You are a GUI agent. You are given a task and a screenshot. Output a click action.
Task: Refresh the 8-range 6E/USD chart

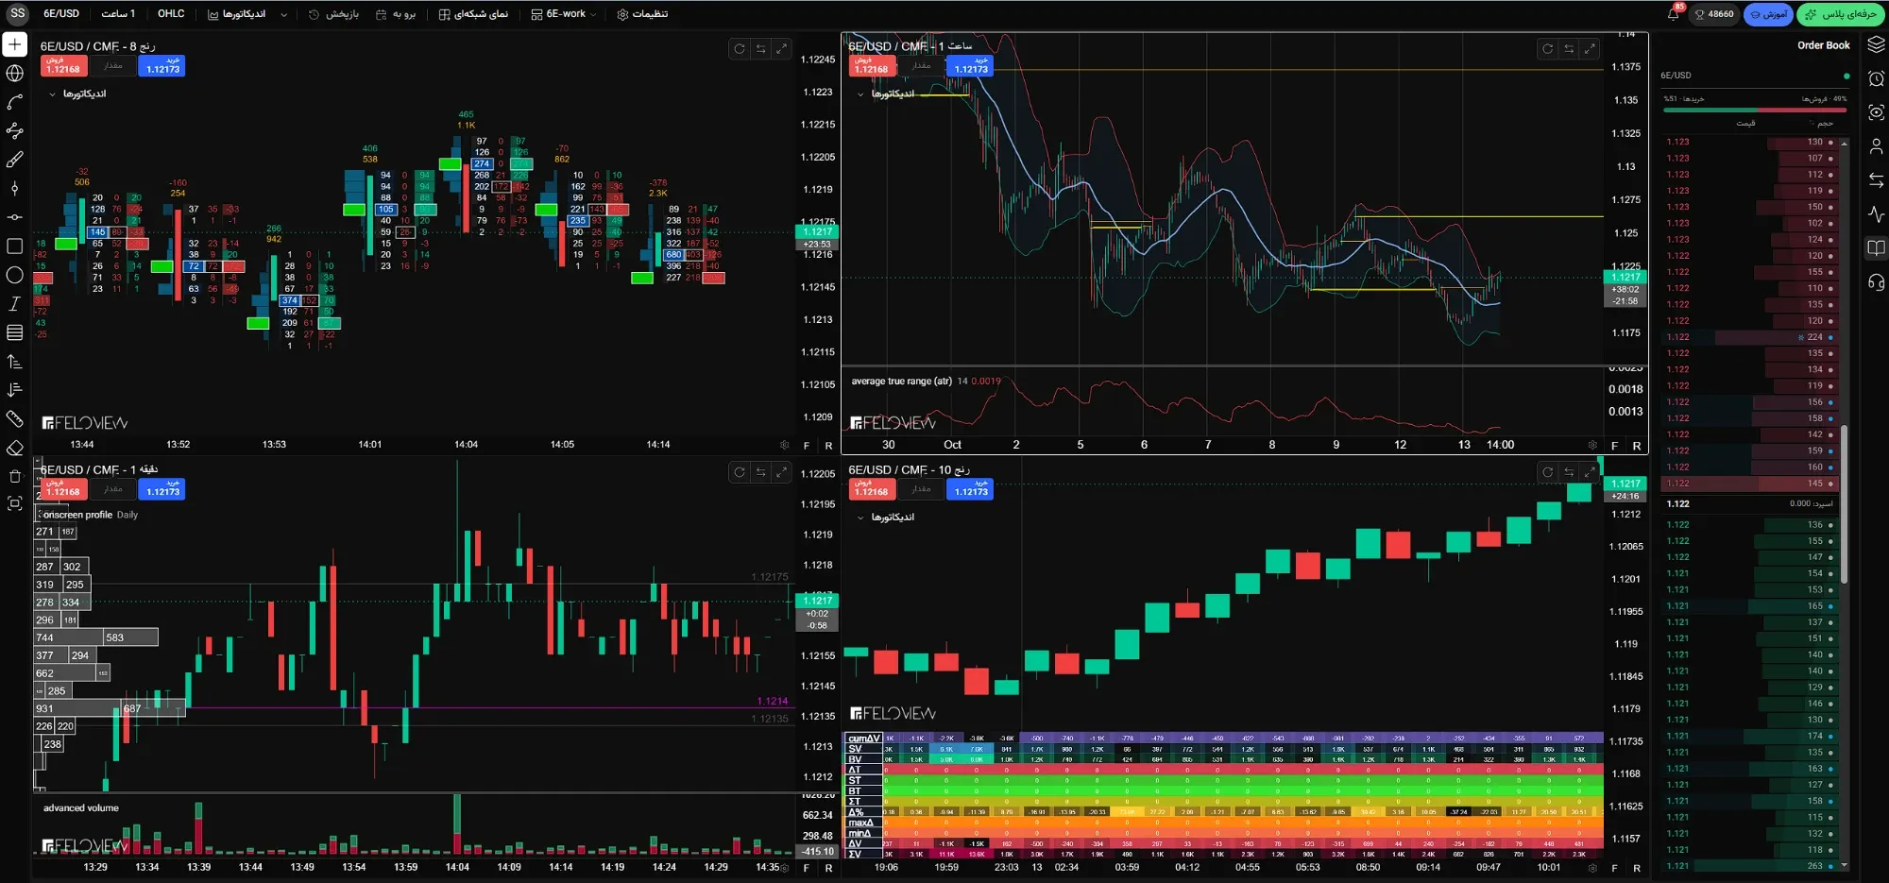740,49
